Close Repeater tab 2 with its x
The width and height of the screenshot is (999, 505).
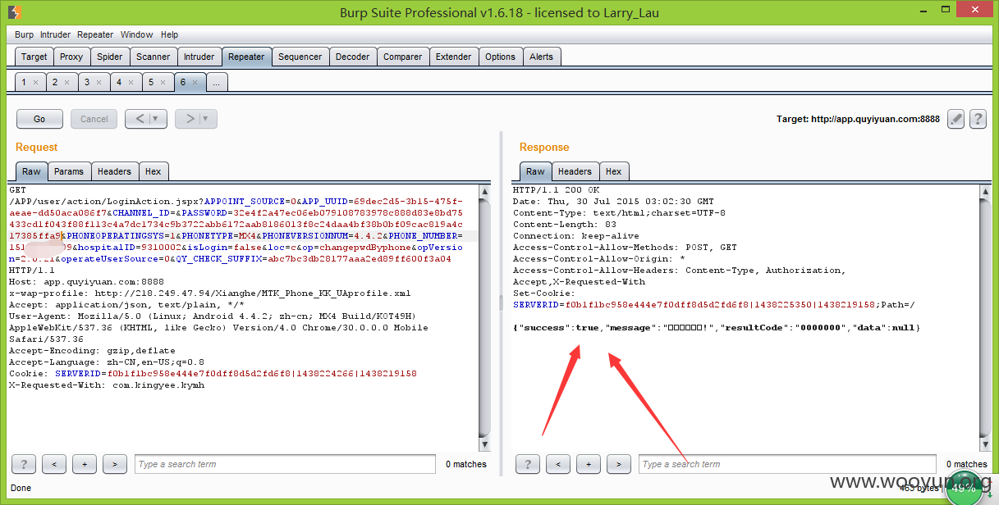[x=67, y=83]
